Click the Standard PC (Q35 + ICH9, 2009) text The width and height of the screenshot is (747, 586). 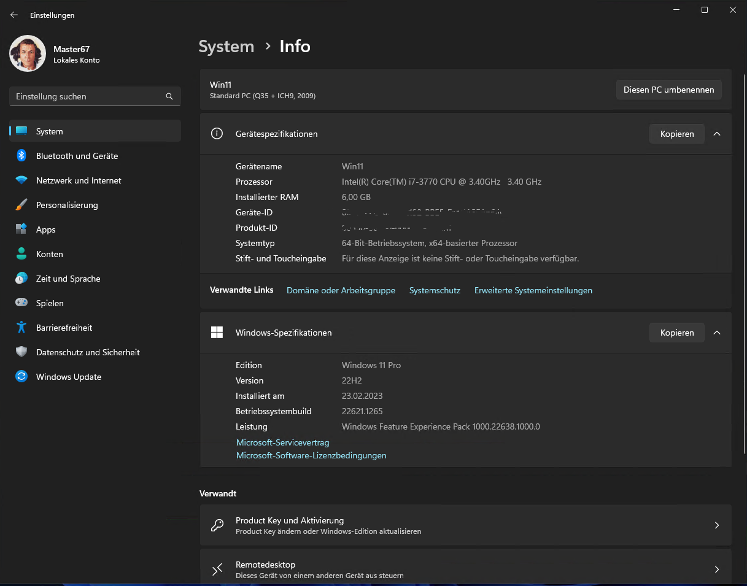pos(263,96)
